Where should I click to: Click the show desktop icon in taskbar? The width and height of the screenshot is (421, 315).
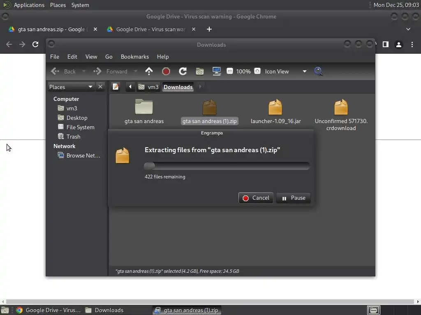coord(5,310)
